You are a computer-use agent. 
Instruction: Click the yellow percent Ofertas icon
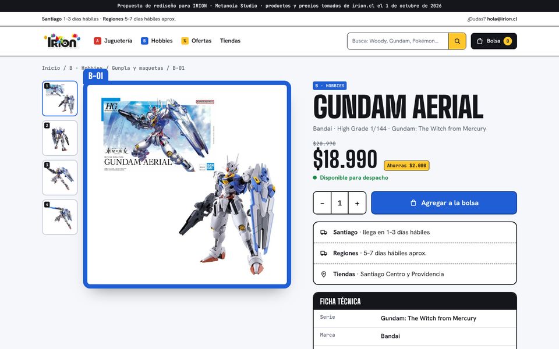tap(185, 41)
